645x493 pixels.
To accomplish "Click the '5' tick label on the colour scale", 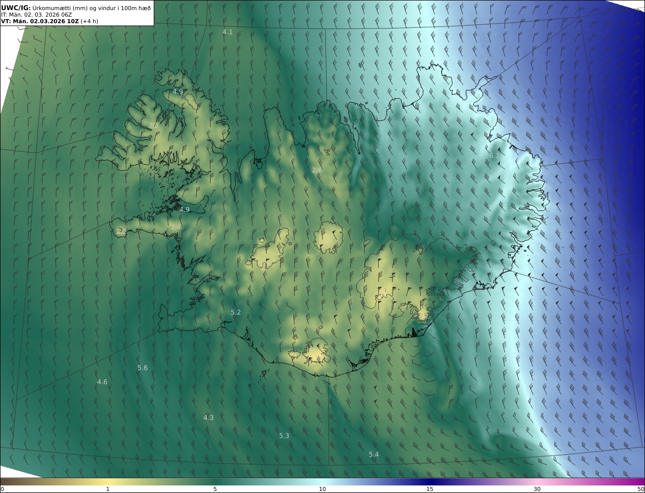I will tap(215, 489).
